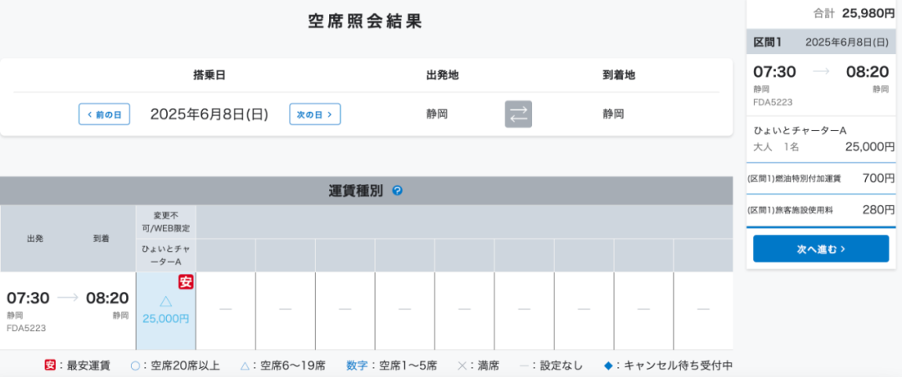Open the fare type help question icon
This screenshot has height=377, width=902.
click(x=397, y=191)
